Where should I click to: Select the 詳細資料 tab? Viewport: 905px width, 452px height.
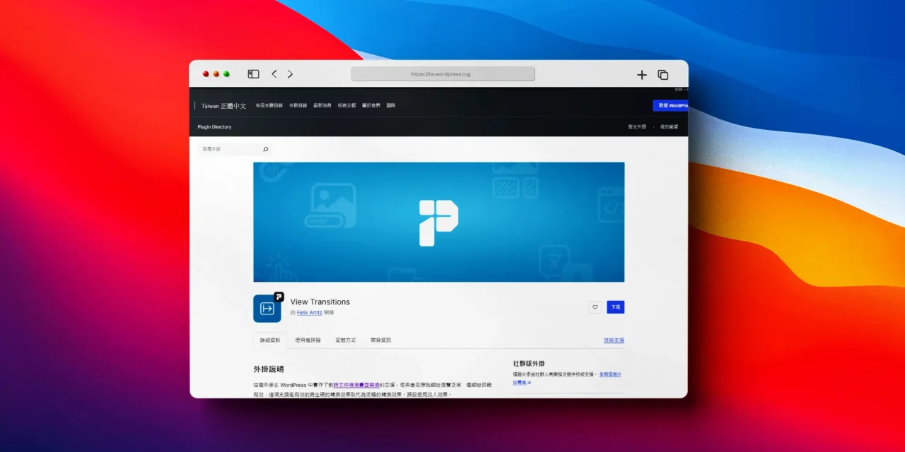point(270,340)
